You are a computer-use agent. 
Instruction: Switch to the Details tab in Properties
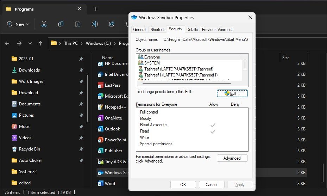click(192, 30)
